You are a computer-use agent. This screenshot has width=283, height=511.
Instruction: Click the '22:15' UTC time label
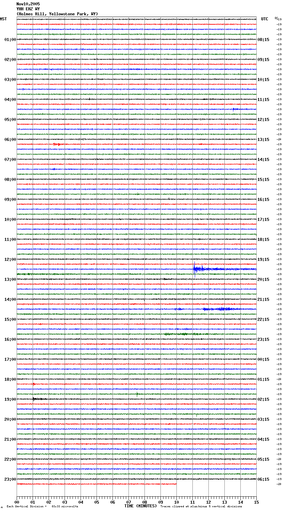pyautogui.click(x=263, y=319)
